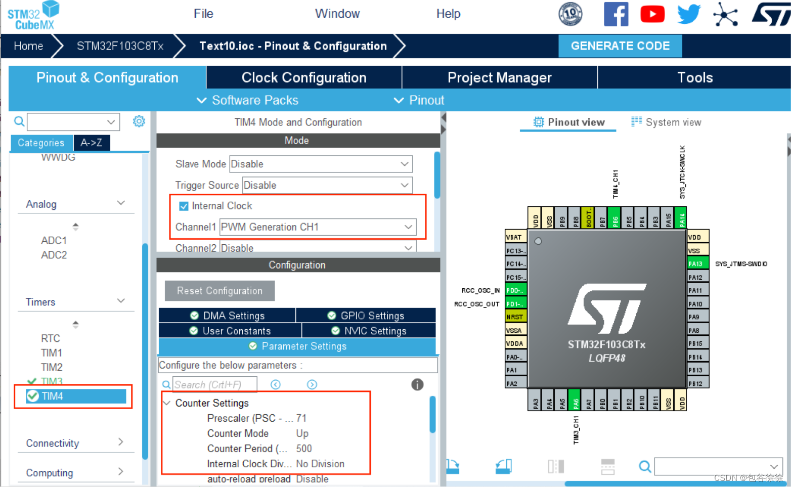Open the GPIO Settings tab
Screen dimensions: 791x487
point(366,316)
